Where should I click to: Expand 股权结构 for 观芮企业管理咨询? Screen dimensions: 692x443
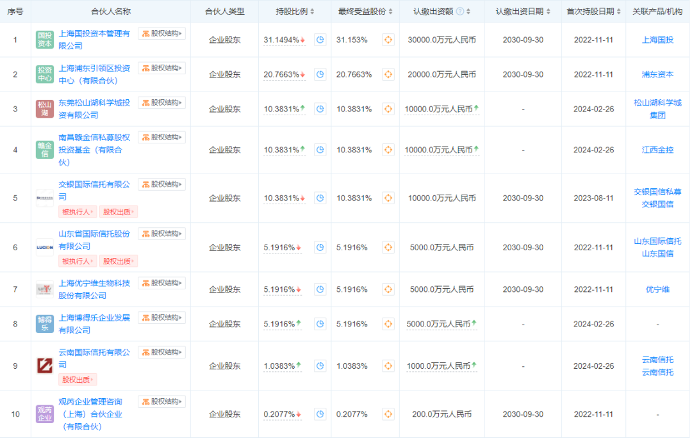point(162,402)
